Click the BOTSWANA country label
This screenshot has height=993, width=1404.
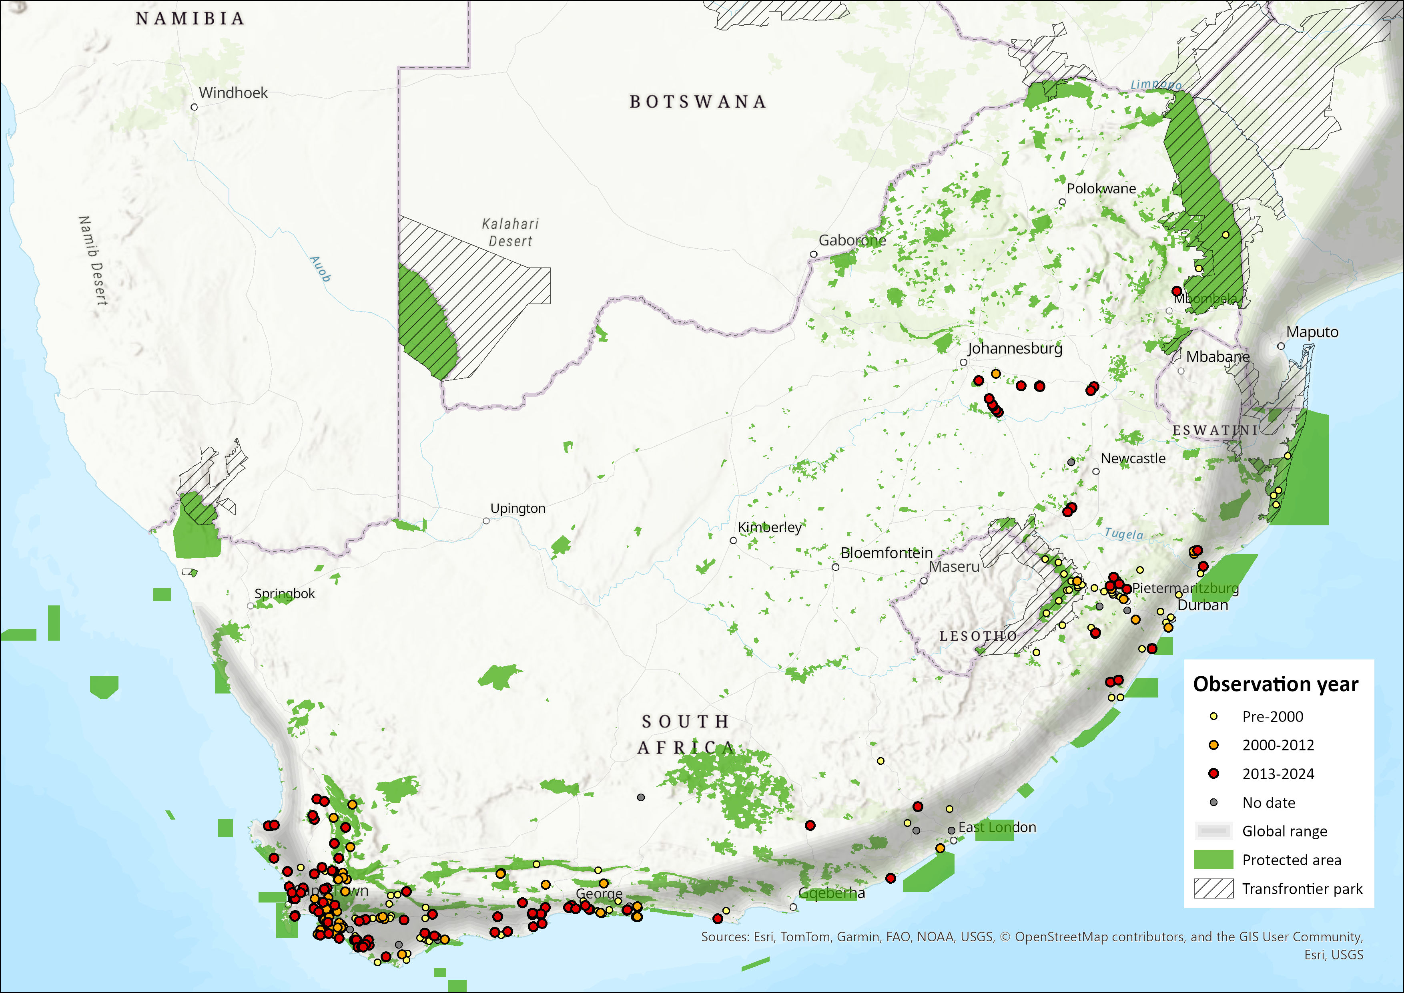698,102
